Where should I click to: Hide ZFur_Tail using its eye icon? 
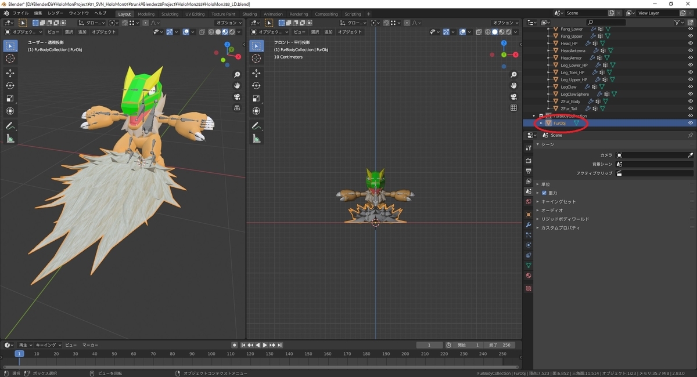click(x=691, y=108)
